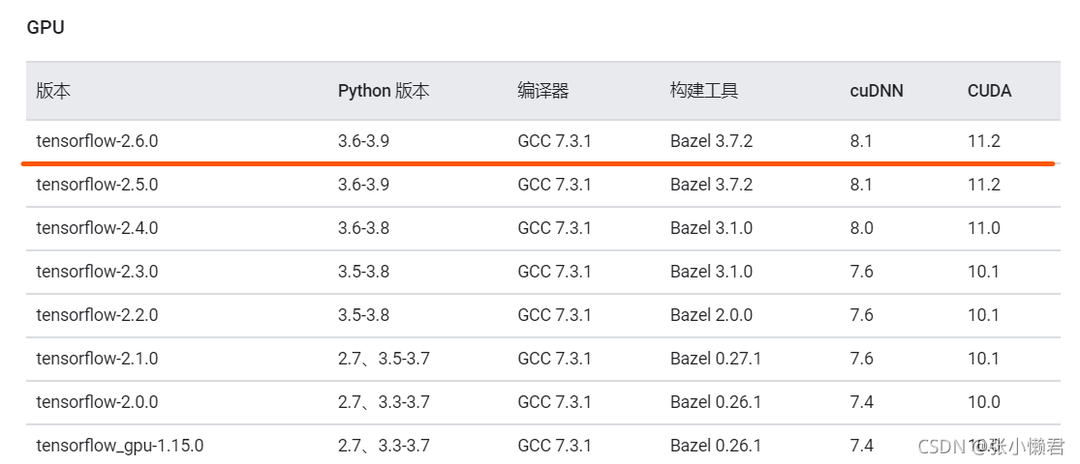
Task: Select the Python 版本 column header
Action: pos(384,91)
